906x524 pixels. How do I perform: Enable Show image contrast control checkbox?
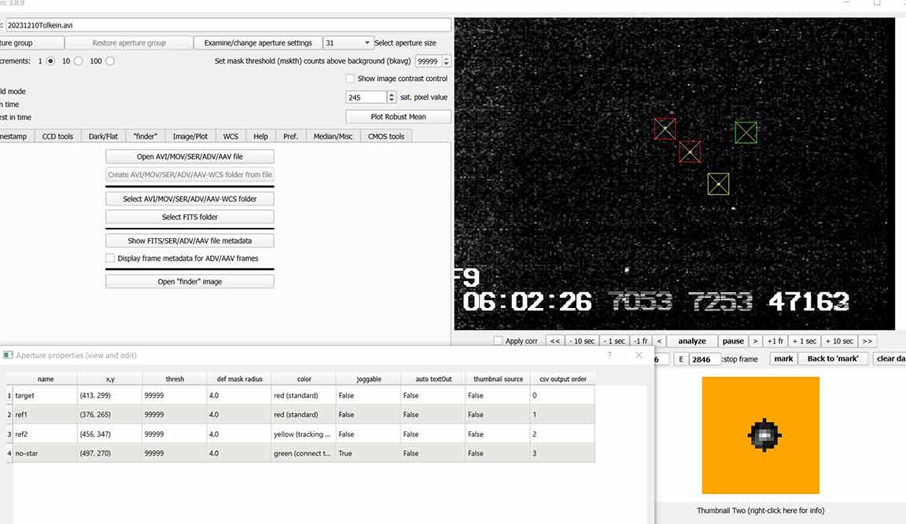coord(349,79)
